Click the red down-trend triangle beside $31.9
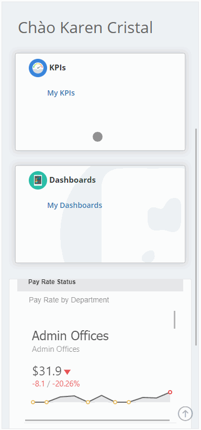Screen dimensions: 201x430 point(68,372)
